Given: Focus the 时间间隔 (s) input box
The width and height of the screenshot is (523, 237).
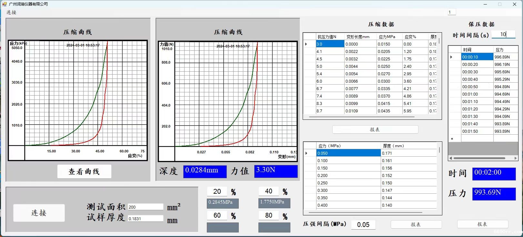Looking at the screenshot, I should tap(503, 35).
